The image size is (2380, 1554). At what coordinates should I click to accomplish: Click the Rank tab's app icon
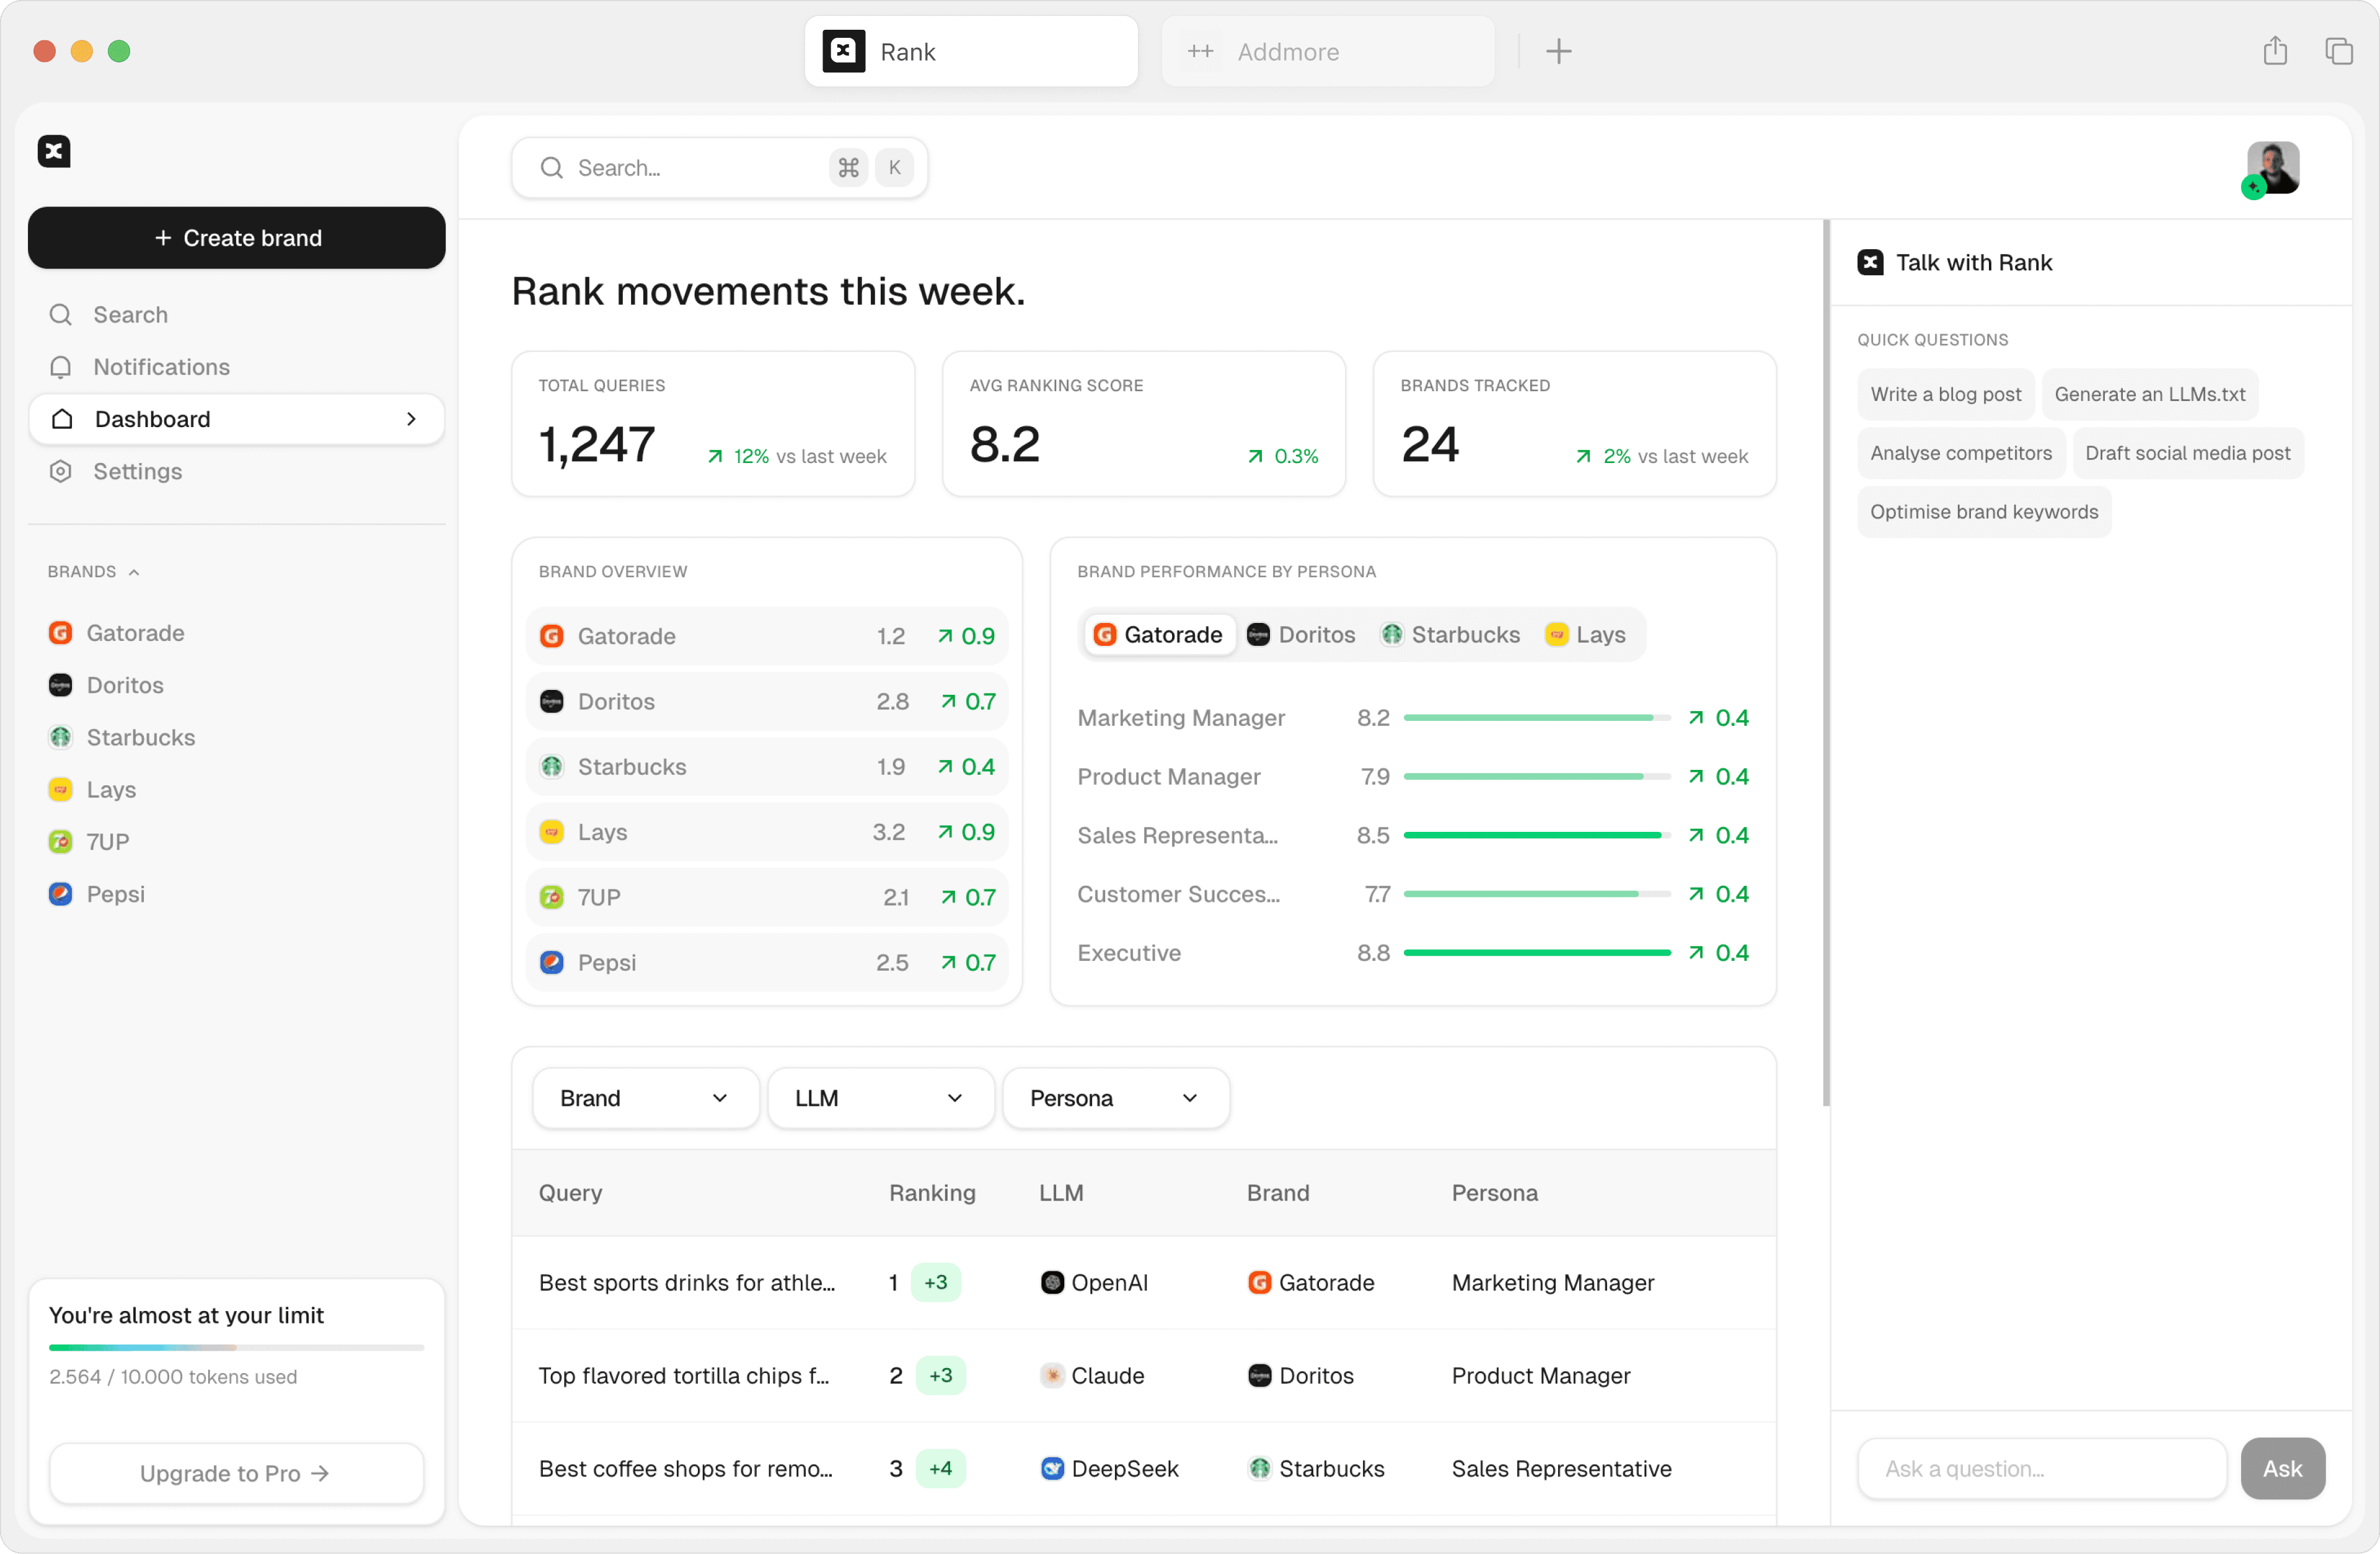(x=843, y=51)
